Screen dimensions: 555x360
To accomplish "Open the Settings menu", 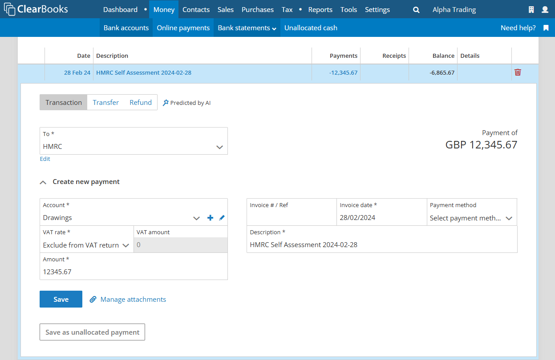I will (377, 9).
